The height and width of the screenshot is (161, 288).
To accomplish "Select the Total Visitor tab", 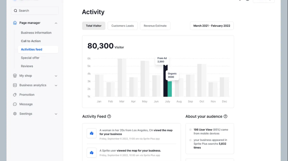I will point(94,26).
